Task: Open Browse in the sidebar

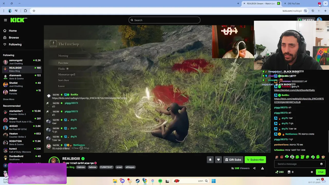Action: [11, 38]
